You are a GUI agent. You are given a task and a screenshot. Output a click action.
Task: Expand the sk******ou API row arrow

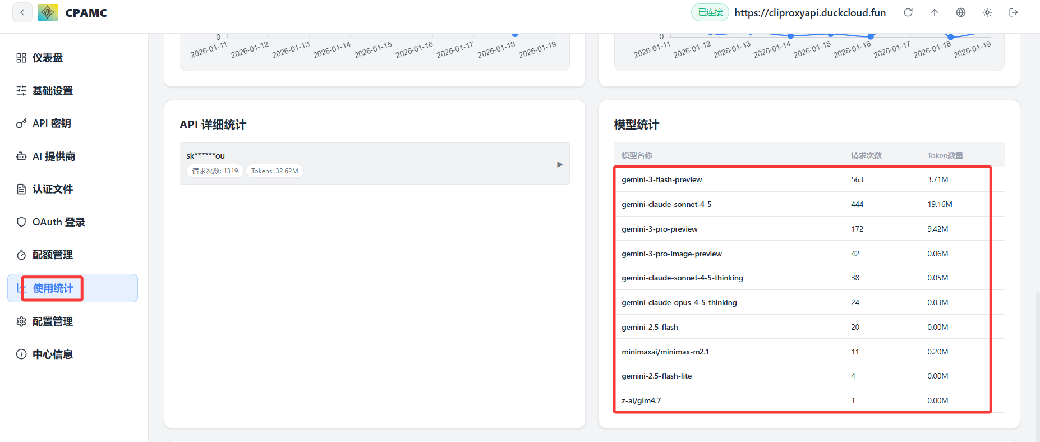pos(559,164)
